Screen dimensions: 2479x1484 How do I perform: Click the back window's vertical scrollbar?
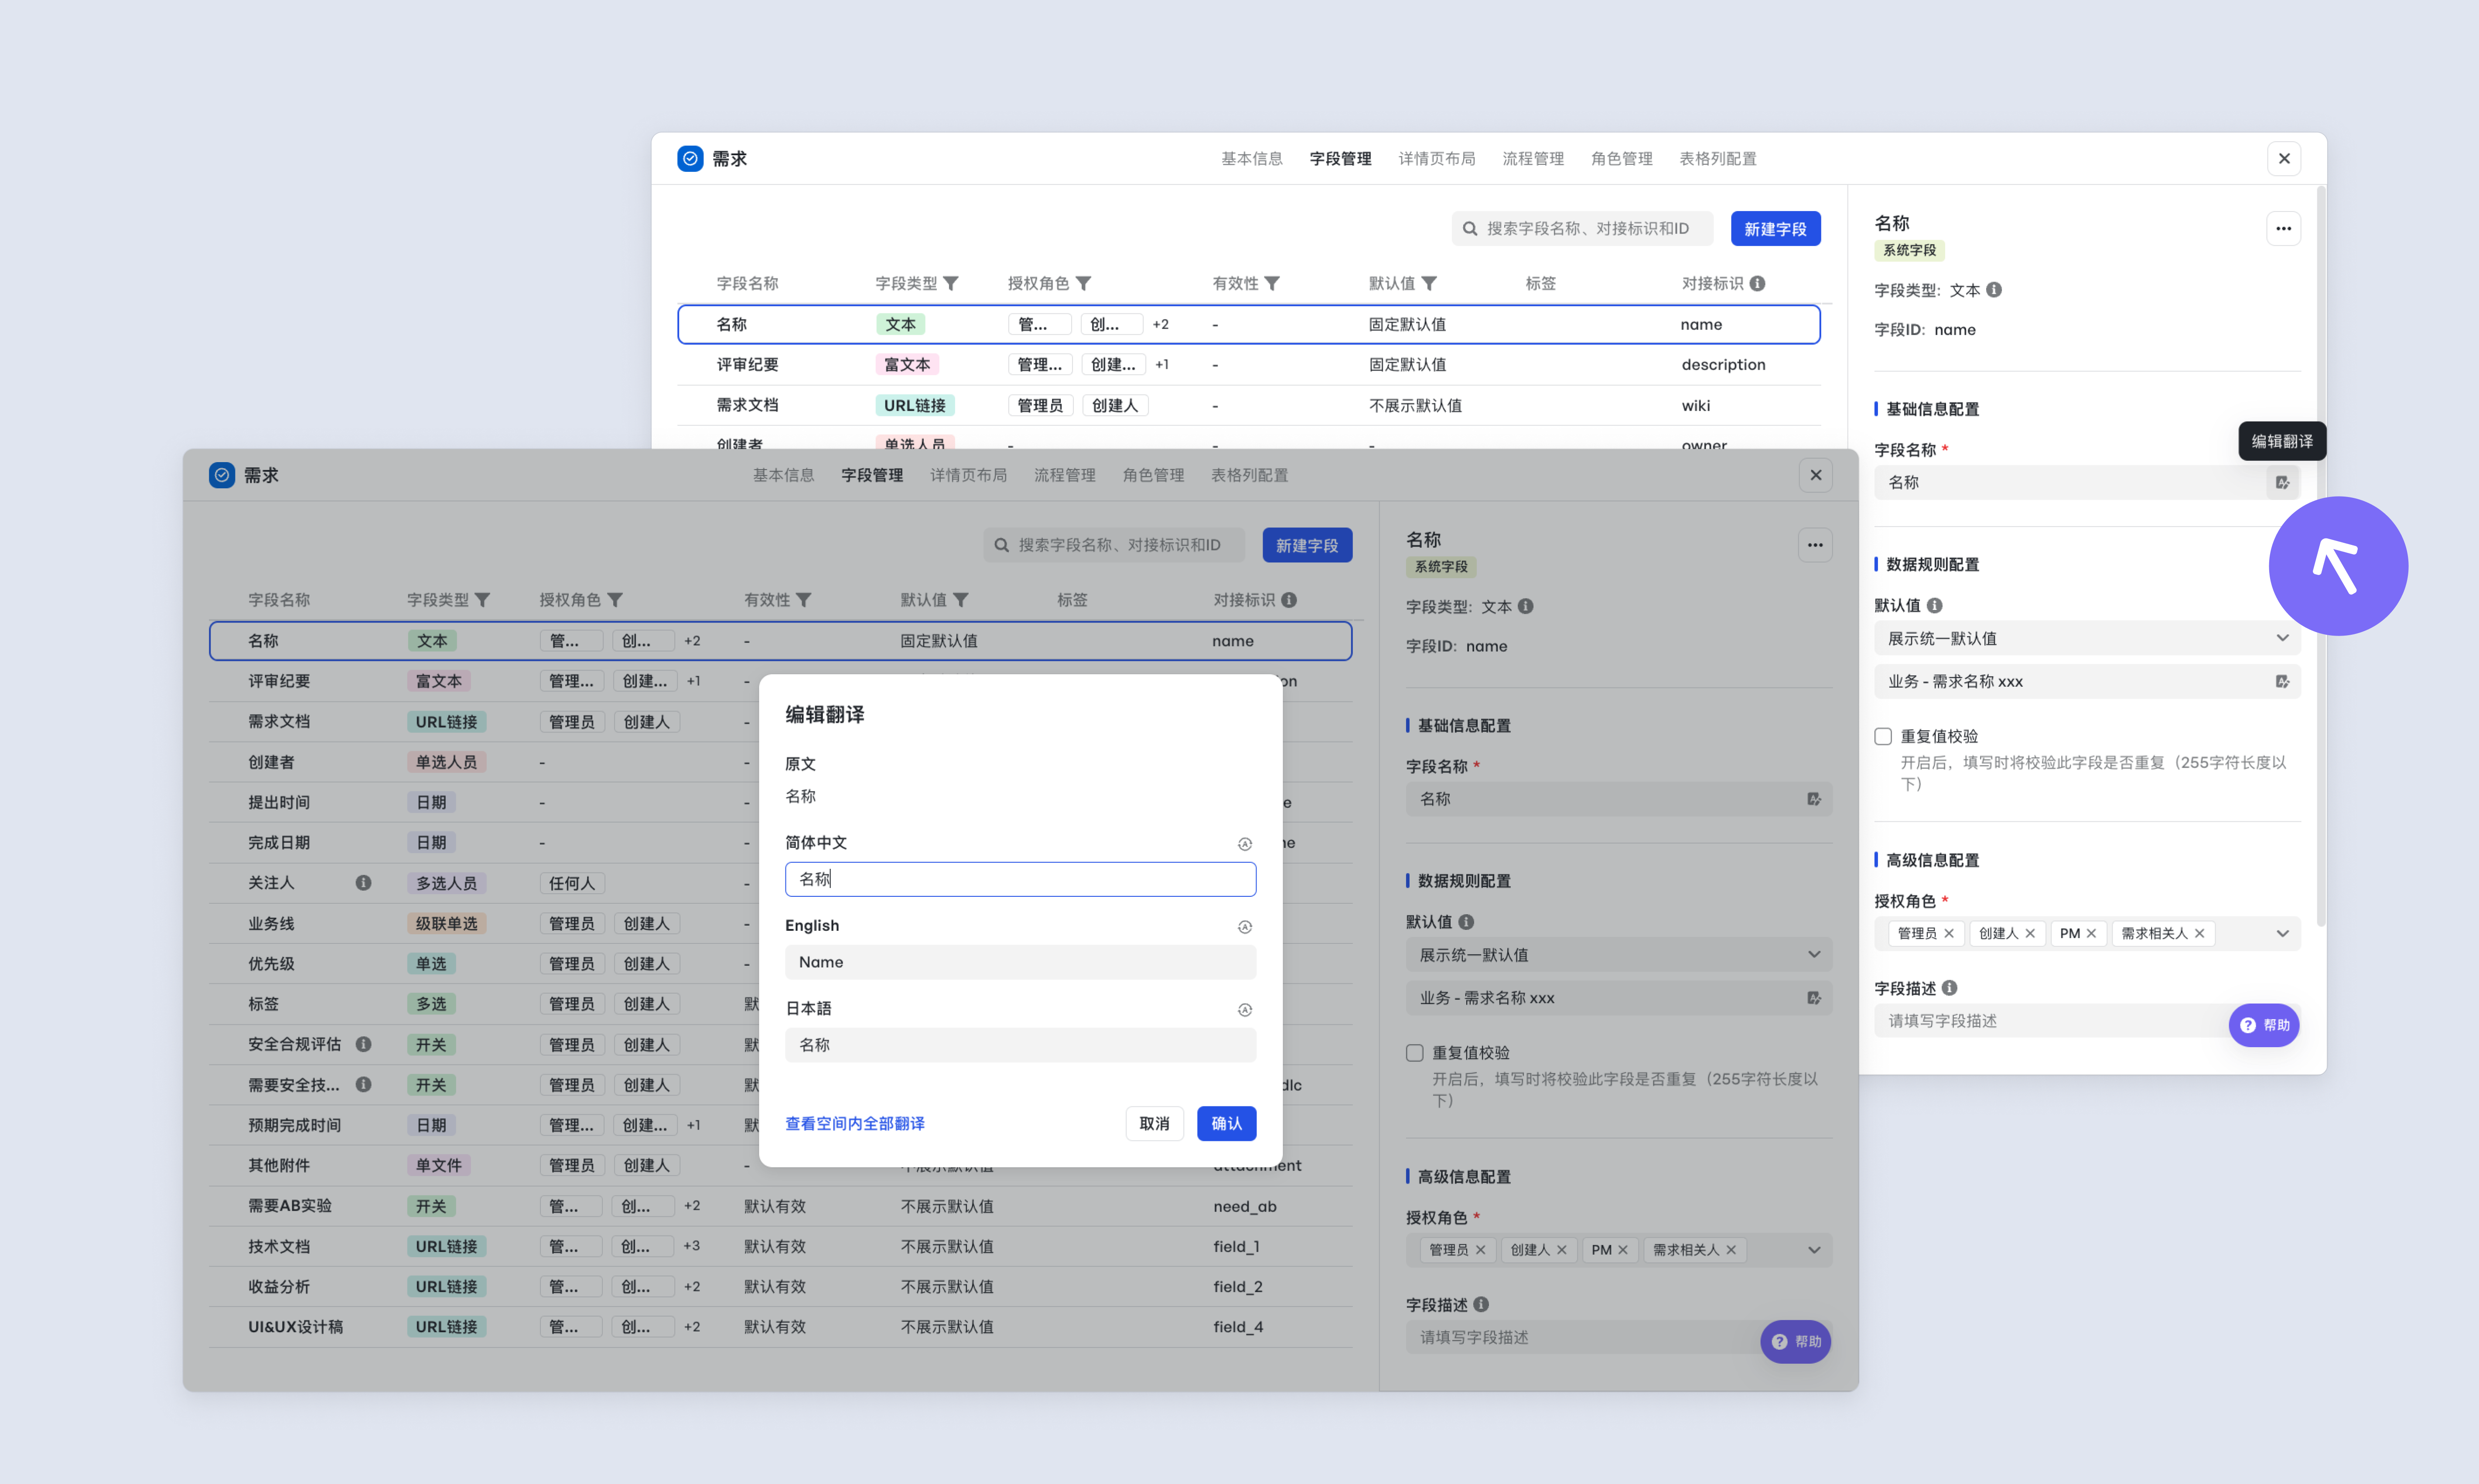pos(2321,555)
